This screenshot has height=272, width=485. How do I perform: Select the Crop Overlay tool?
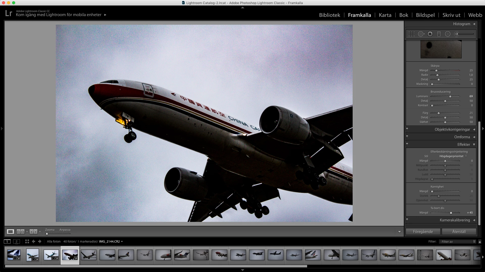tap(411, 34)
